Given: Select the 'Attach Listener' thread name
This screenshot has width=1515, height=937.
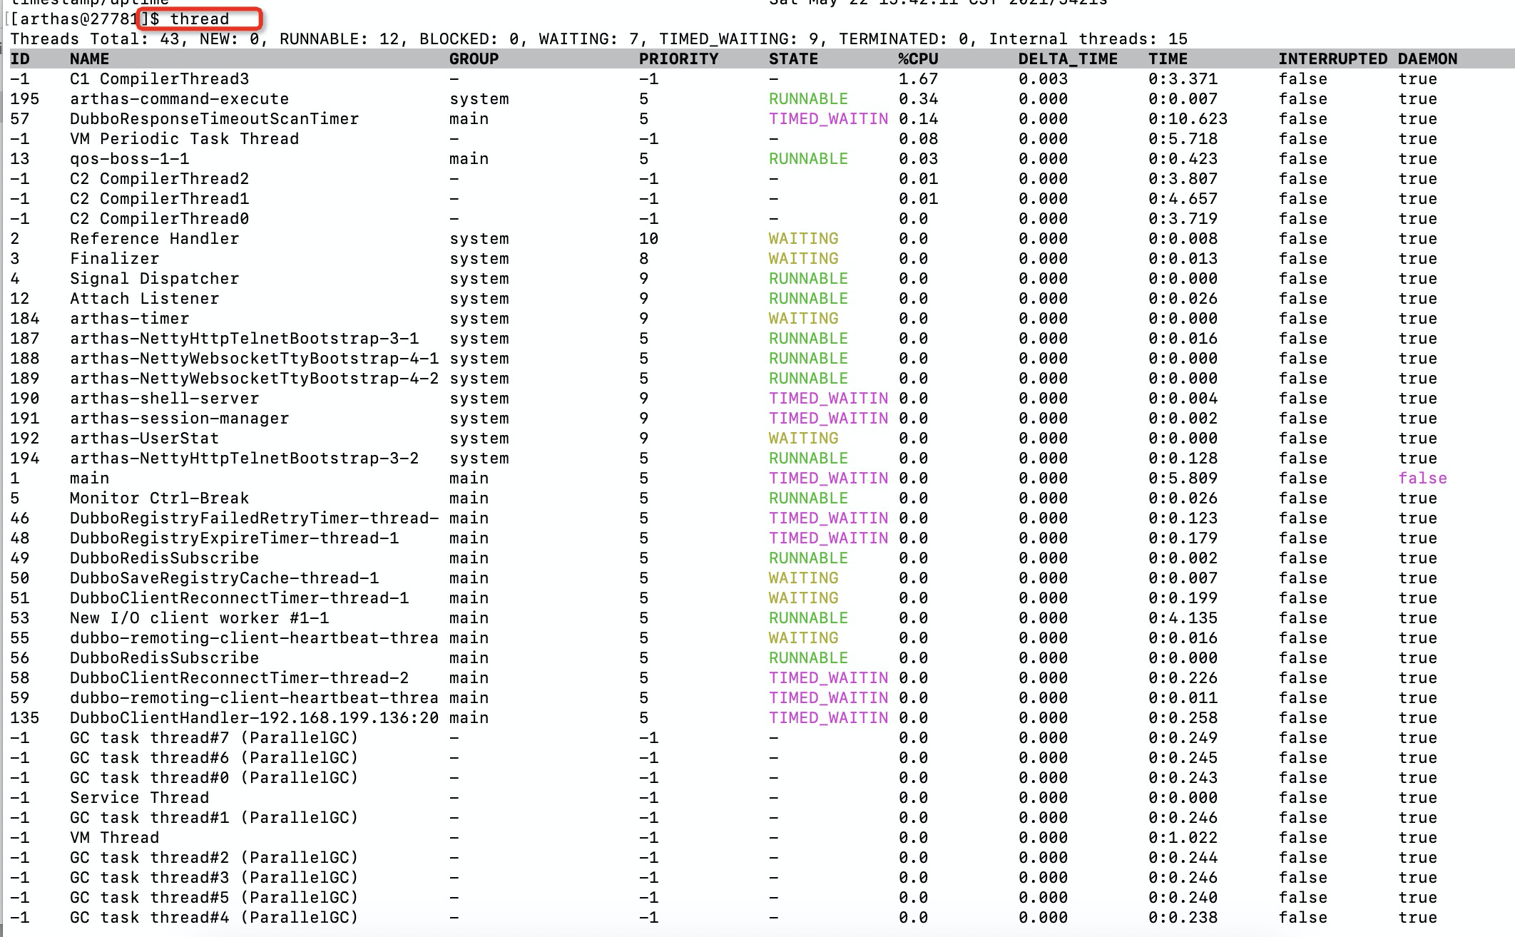Looking at the screenshot, I should (144, 298).
